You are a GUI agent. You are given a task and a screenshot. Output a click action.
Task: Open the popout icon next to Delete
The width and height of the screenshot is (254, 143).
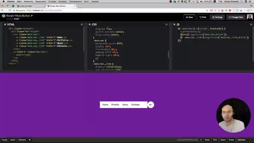[x=201, y=140]
